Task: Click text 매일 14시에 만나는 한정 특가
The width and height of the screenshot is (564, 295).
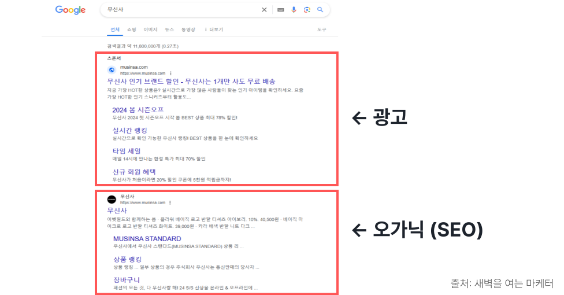Action: (159, 158)
